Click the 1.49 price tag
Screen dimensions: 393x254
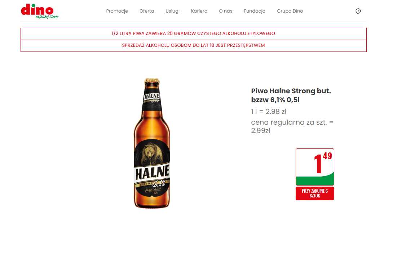pyautogui.click(x=315, y=167)
